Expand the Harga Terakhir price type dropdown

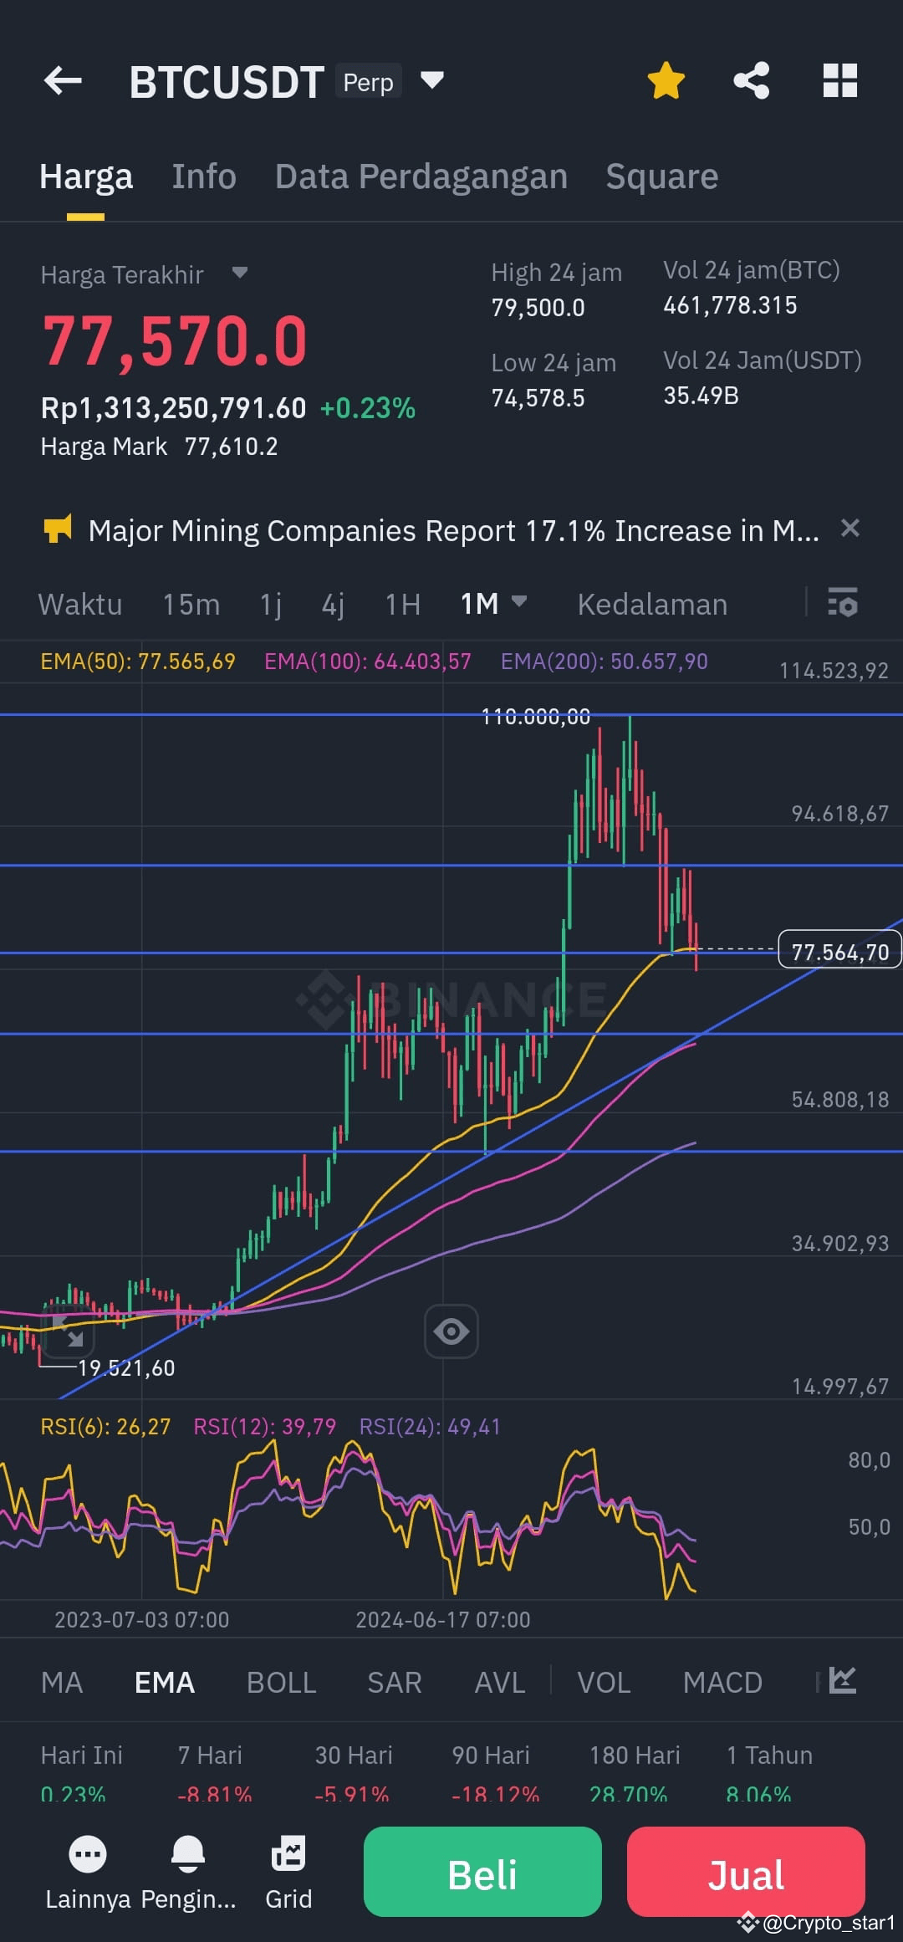240,273
